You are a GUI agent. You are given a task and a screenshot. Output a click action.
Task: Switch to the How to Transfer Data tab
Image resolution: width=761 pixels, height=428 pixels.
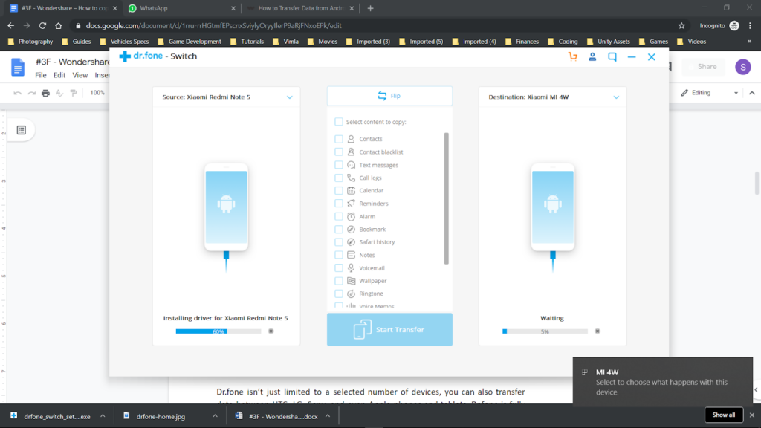coord(300,8)
